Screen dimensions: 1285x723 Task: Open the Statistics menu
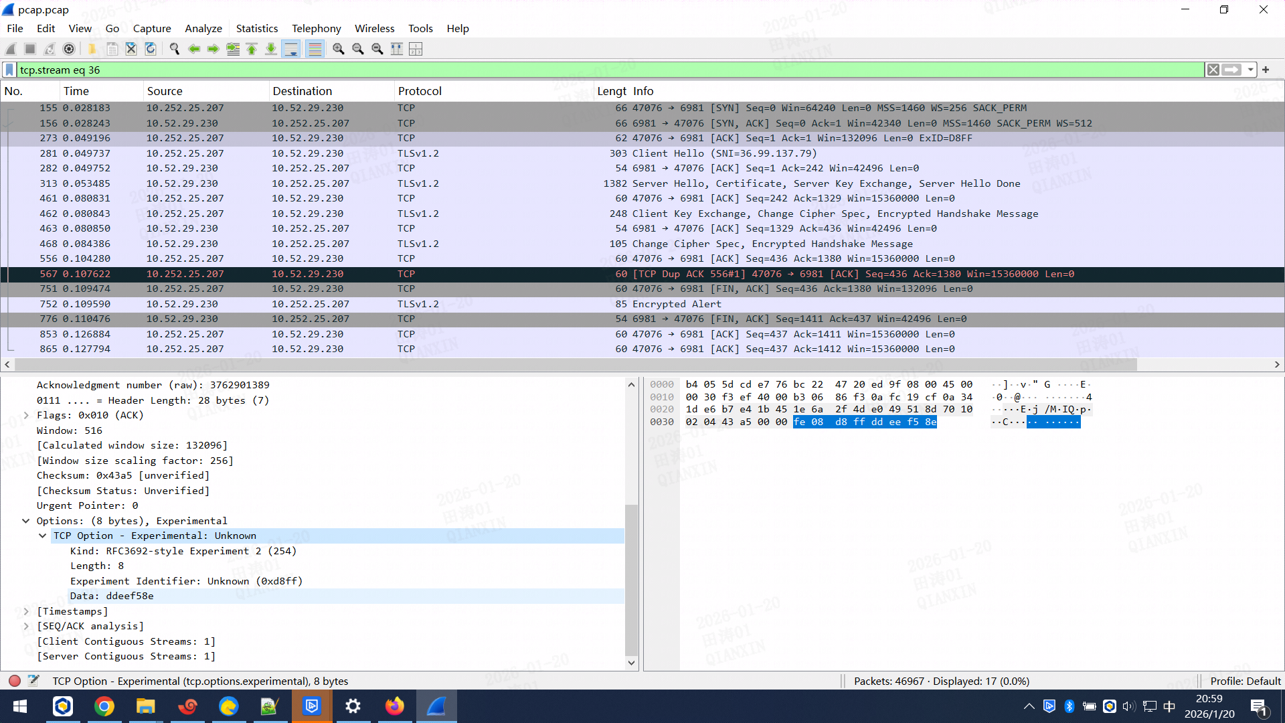click(256, 28)
